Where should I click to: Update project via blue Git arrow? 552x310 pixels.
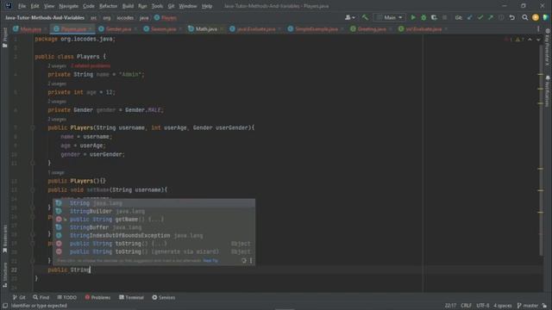[x=469, y=17]
